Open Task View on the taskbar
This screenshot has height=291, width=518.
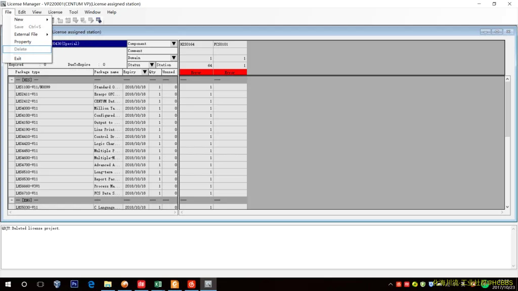40,284
